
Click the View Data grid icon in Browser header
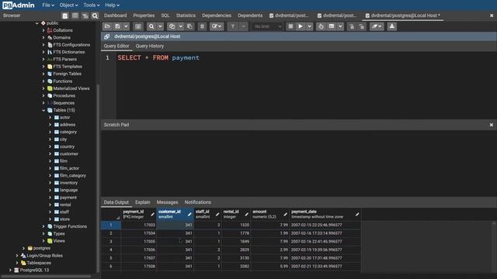(75, 15)
